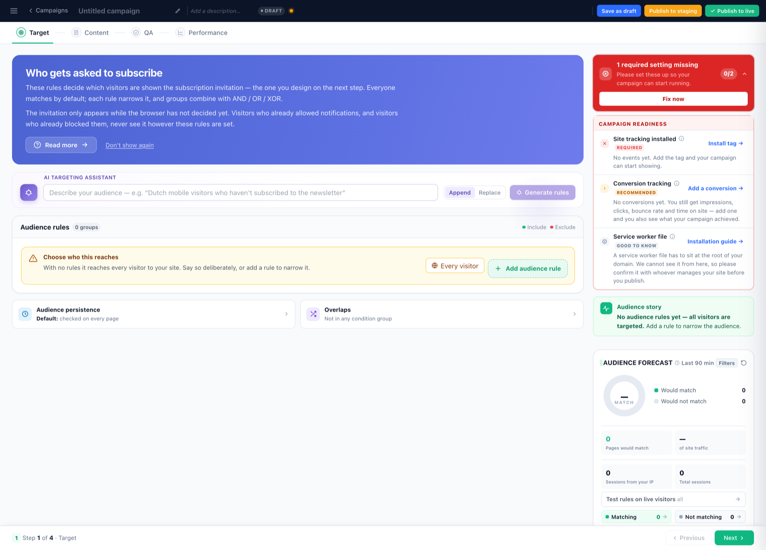
Task: Choose Every visitor
Action: (x=455, y=266)
